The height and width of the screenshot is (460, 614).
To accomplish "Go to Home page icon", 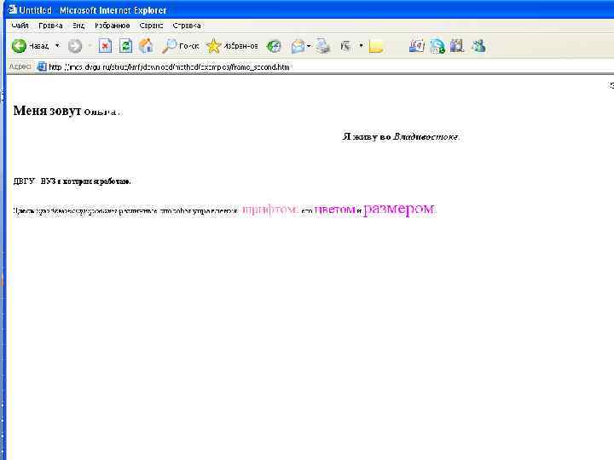I will [x=146, y=46].
